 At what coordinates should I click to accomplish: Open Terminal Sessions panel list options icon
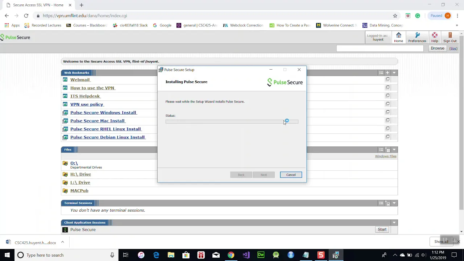381,203
